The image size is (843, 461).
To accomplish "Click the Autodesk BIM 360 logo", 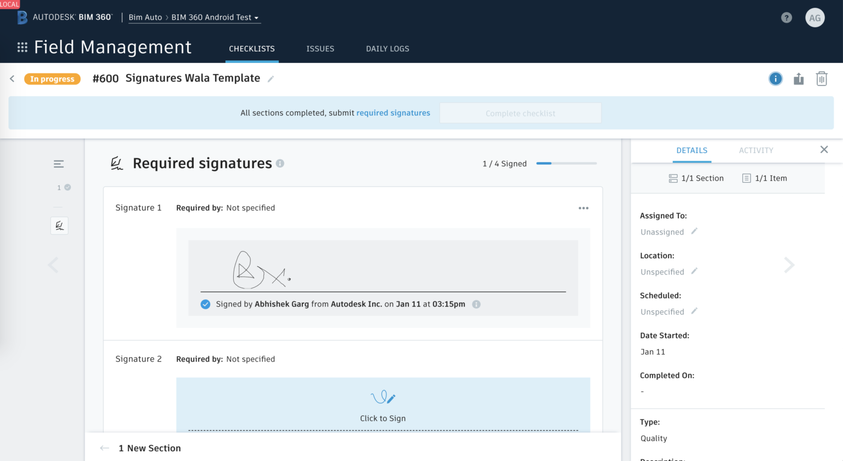I will click(x=65, y=18).
